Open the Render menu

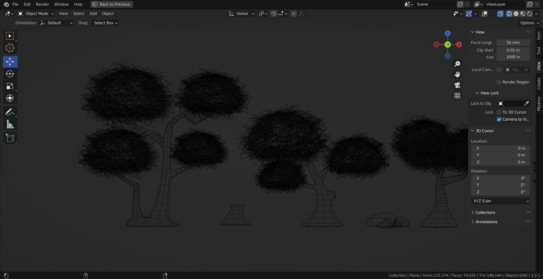(42, 4)
